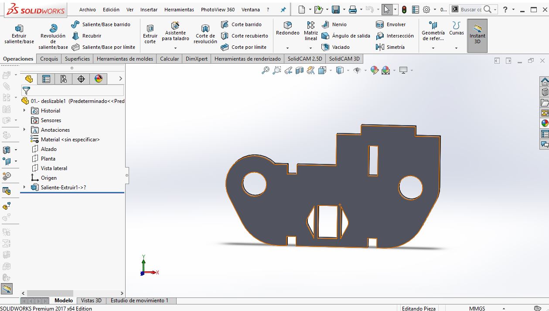549x311 pixels.
Task: Open the ConfigurationManager tab icon
Action: pos(64,79)
